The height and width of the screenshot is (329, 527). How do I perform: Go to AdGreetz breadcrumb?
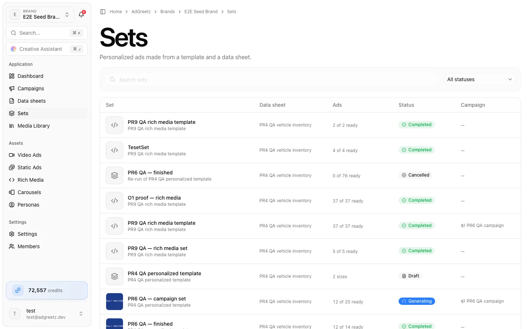141,12
